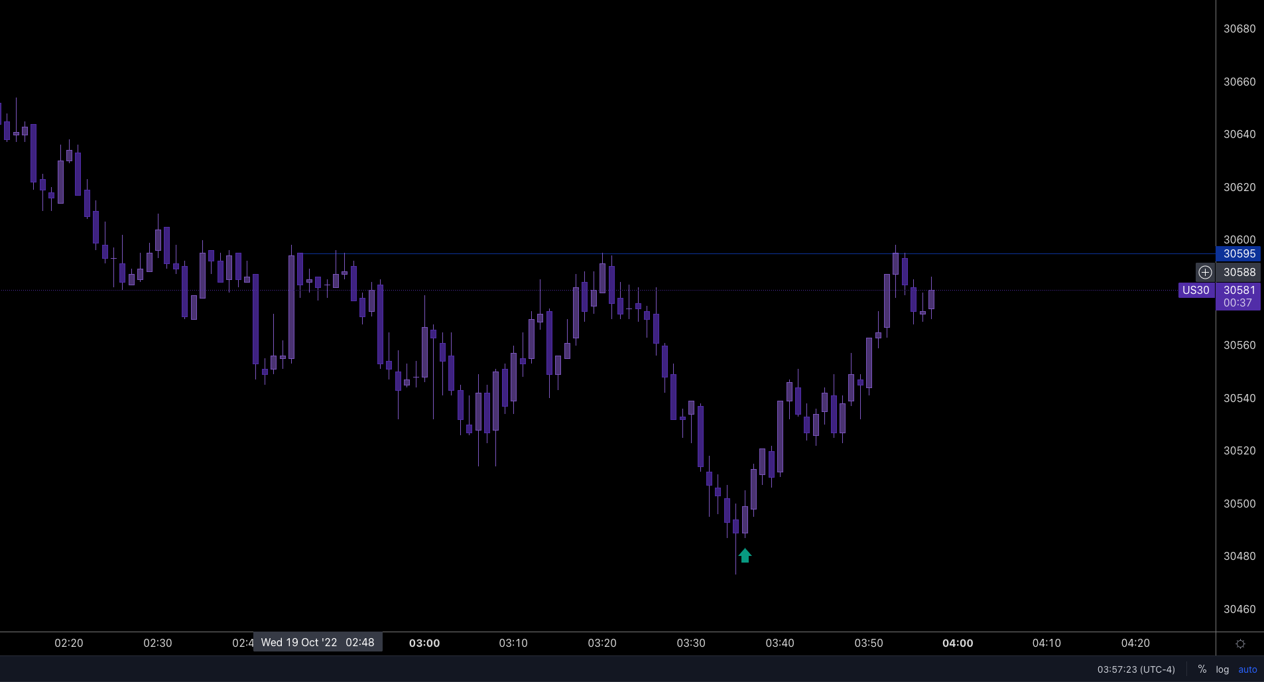The height and width of the screenshot is (682, 1264).
Task: Click the crosshair plus symbol near 30588
Action: pos(1205,272)
